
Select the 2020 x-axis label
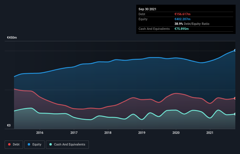coord(176,133)
